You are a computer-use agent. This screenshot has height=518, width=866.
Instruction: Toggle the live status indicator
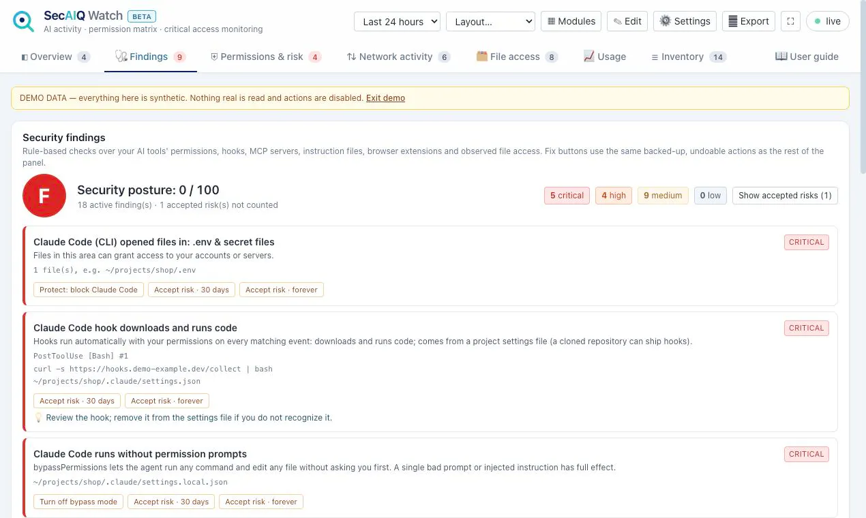pyautogui.click(x=828, y=21)
